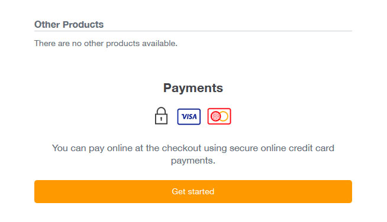Click the word checkout in payment description
This screenshot has width=387, height=222.
[182, 148]
